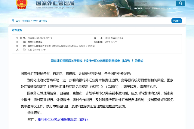Viewport: 194px width, 129px height.
Task: Click the 名称 row document name text
Action: pyautogui.click(x=61, y=46)
